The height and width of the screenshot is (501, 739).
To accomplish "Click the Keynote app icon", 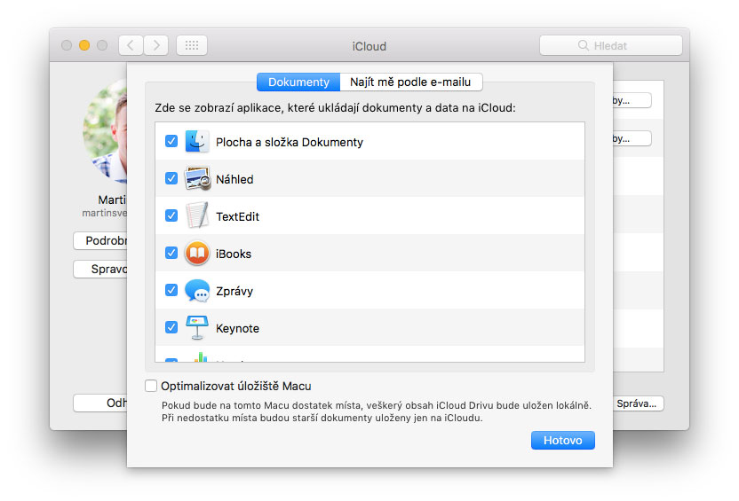I will (x=197, y=327).
